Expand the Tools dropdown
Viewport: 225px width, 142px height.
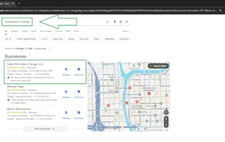(x=126, y=31)
